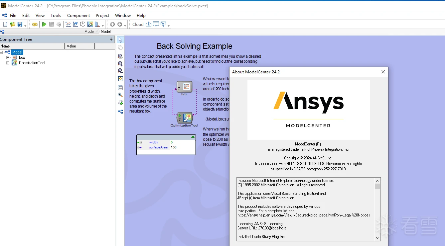Viewport: 445px width, 246px height.
Task: Click the Value column header
Action: (x=80, y=46)
